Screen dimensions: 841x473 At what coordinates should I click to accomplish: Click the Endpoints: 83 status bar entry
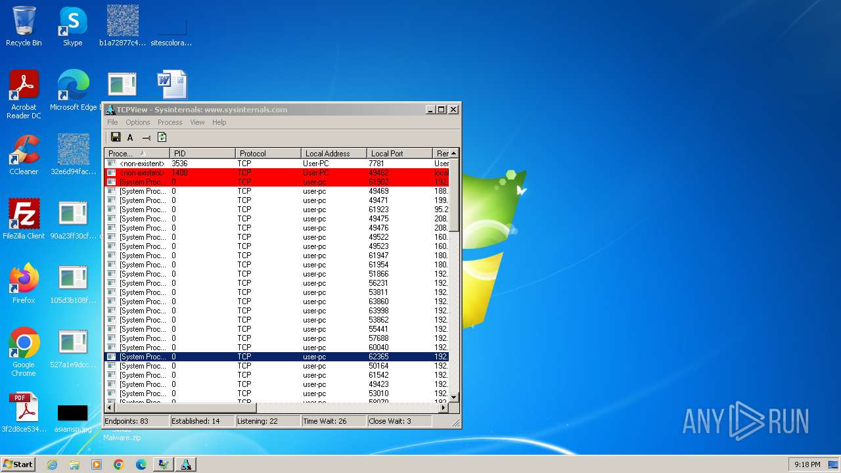point(137,421)
